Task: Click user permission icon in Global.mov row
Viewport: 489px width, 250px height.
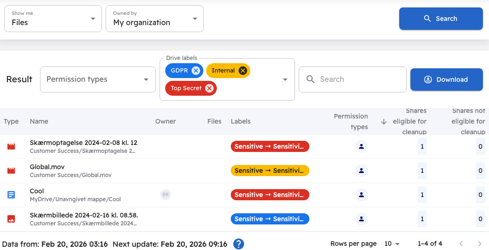Action: coord(362,171)
